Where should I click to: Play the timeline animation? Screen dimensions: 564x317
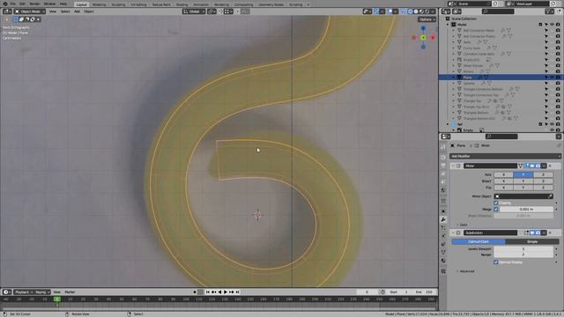point(226,292)
